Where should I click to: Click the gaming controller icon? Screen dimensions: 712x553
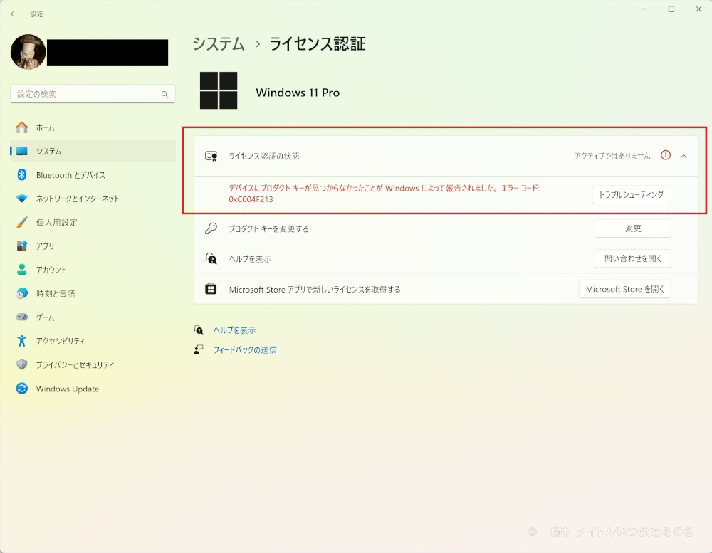[22, 317]
